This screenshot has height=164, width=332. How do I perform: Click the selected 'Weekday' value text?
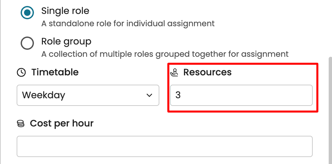44,95
